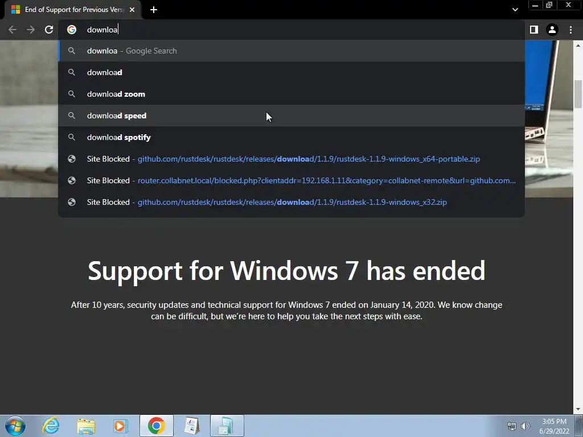Pick the 'download spotify' suggestion
The width and height of the screenshot is (583, 437).
[291, 137]
